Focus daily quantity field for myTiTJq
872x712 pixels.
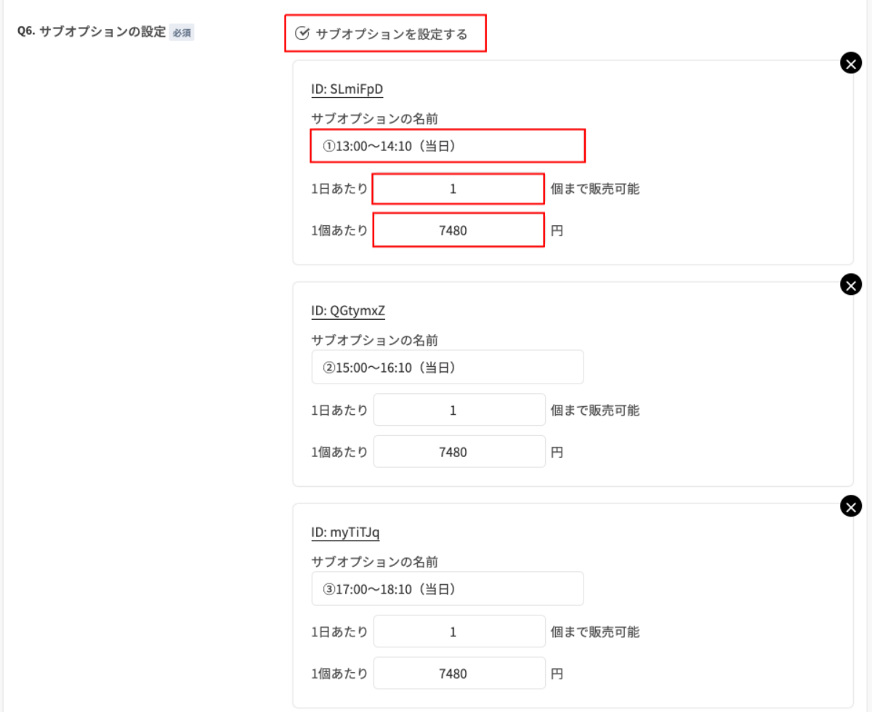pyautogui.click(x=459, y=632)
